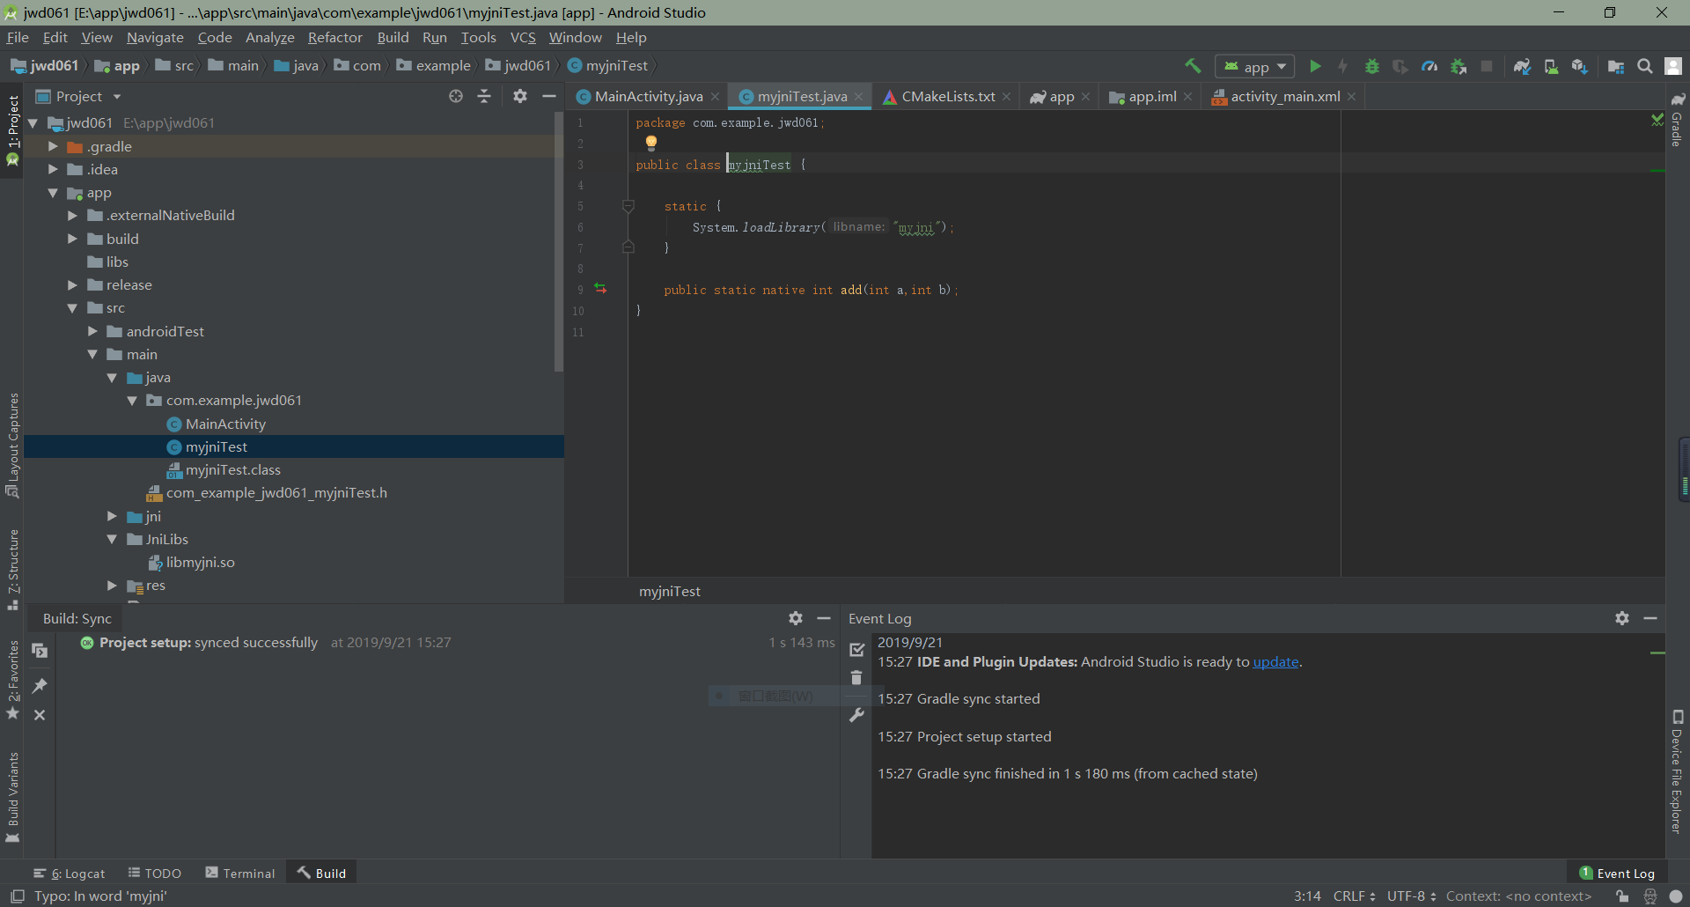The height and width of the screenshot is (907, 1690).
Task: Open the Terminal tool window button
Action: 240,873
